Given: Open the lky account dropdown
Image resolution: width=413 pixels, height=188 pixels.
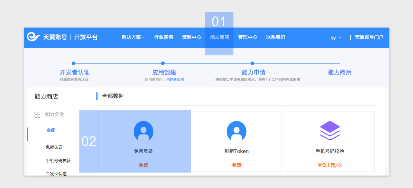Looking at the screenshot, I should (x=335, y=37).
